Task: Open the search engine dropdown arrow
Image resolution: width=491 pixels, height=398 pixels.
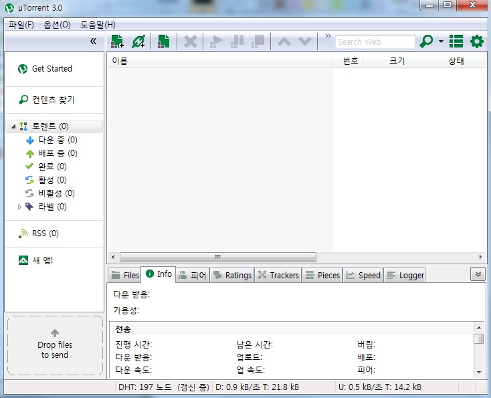Action: (x=441, y=41)
